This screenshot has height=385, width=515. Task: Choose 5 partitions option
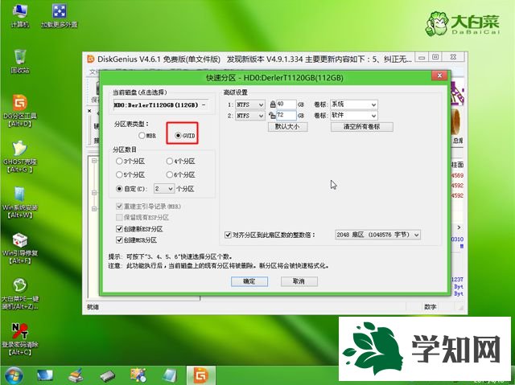tap(130, 174)
